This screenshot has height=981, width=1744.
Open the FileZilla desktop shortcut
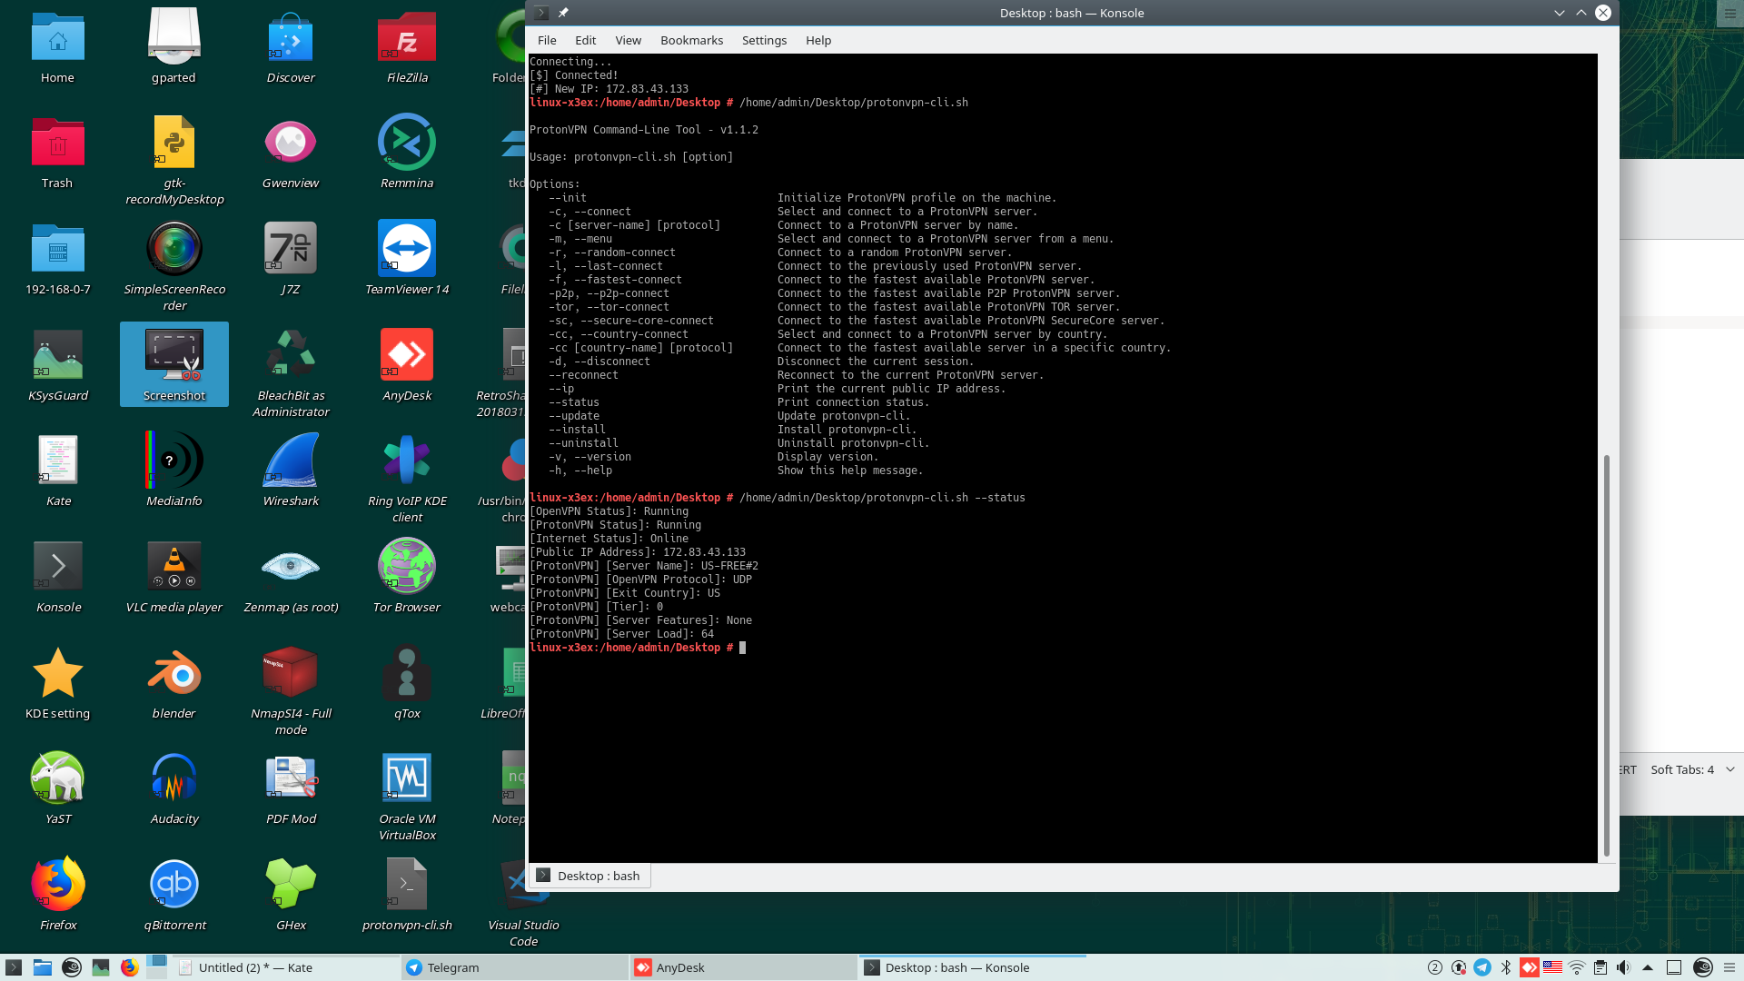tap(406, 38)
